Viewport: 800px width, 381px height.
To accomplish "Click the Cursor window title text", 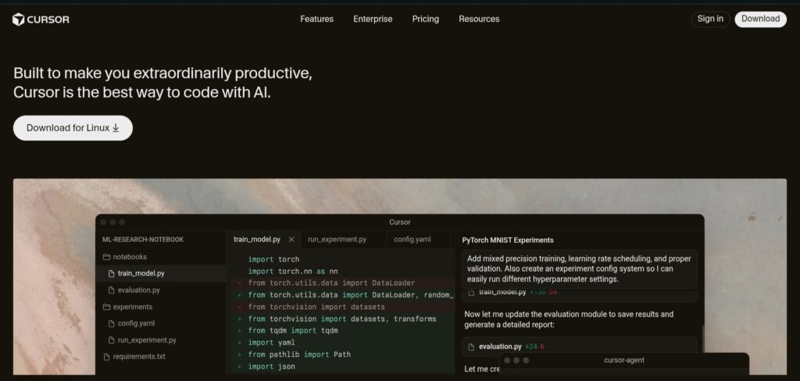I will (399, 222).
